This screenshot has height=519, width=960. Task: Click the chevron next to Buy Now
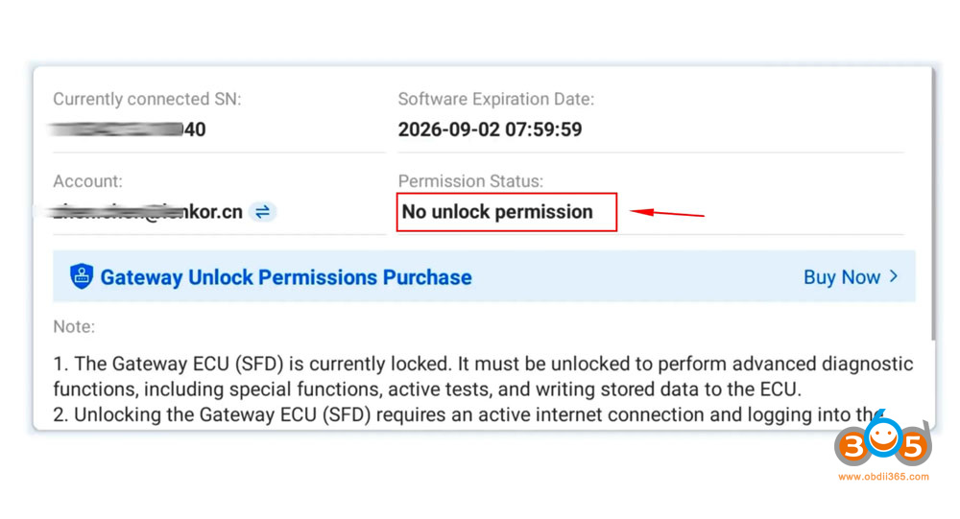pos(894,276)
